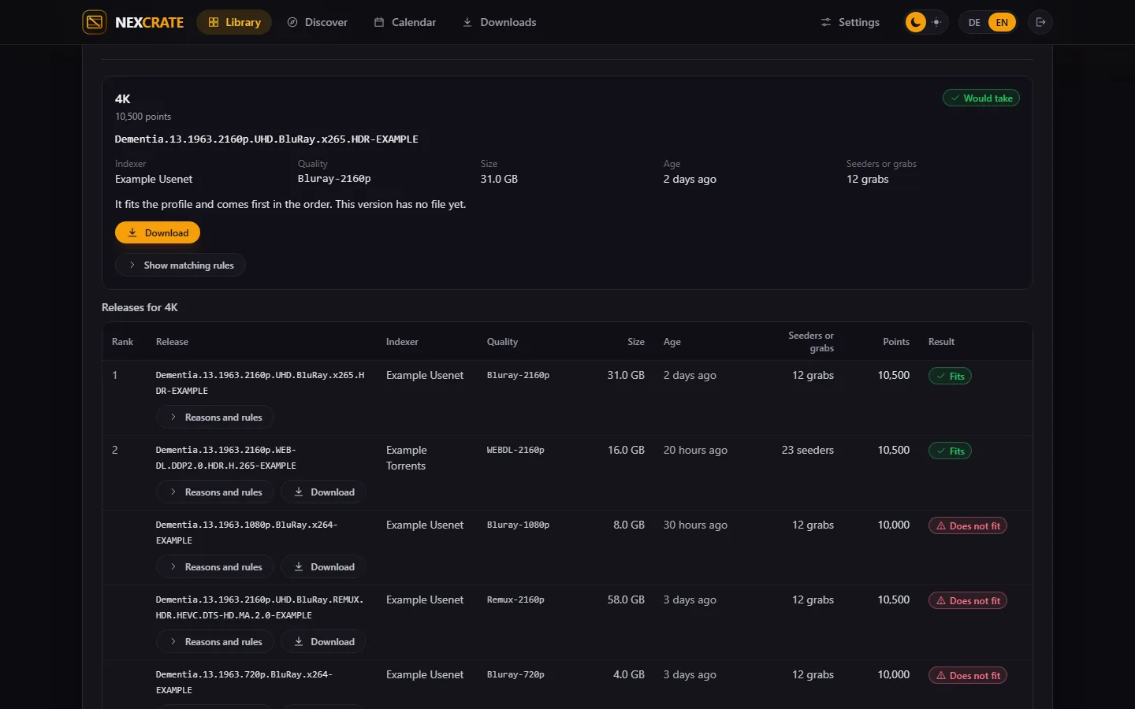Go to the Discover tab
Screen dimensions: 1135x709
pyautogui.click(x=317, y=22)
